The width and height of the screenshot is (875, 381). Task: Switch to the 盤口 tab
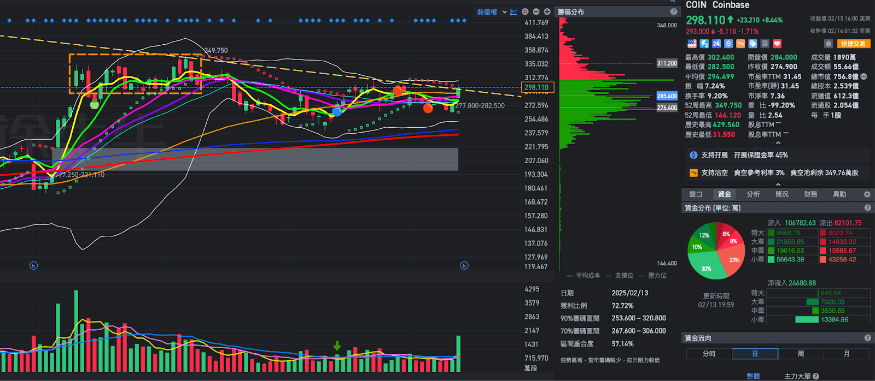(x=696, y=194)
